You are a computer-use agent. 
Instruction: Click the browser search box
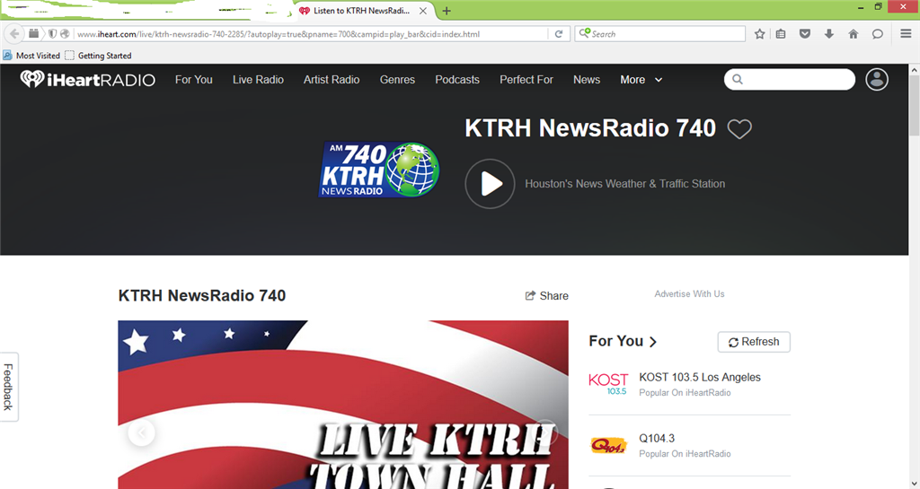point(660,34)
